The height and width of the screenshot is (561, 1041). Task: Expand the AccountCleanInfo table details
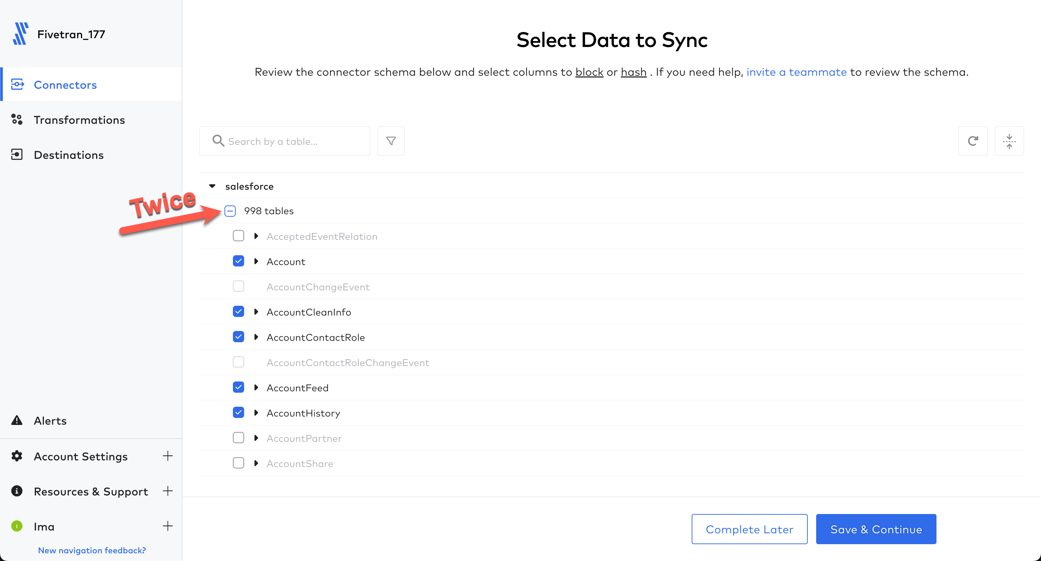tap(256, 312)
